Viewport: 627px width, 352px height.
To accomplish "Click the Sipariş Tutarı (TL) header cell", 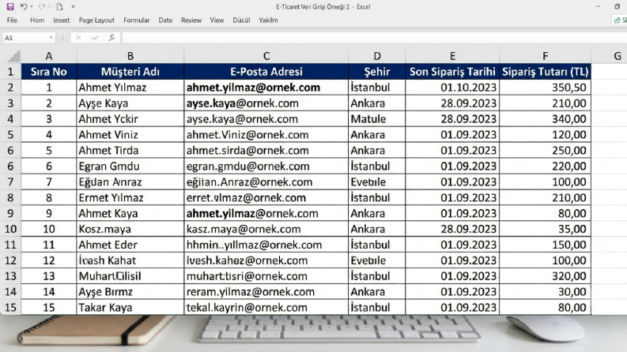I will pyautogui.click(x=545, y=72).
